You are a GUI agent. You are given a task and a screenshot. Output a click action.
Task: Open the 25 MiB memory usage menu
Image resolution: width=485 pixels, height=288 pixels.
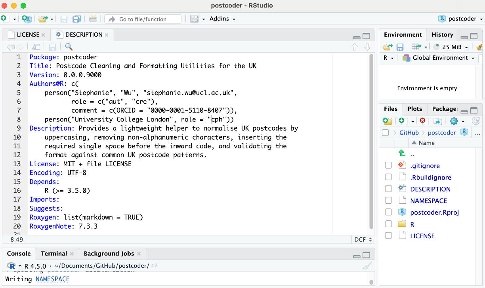click(451, 47)
